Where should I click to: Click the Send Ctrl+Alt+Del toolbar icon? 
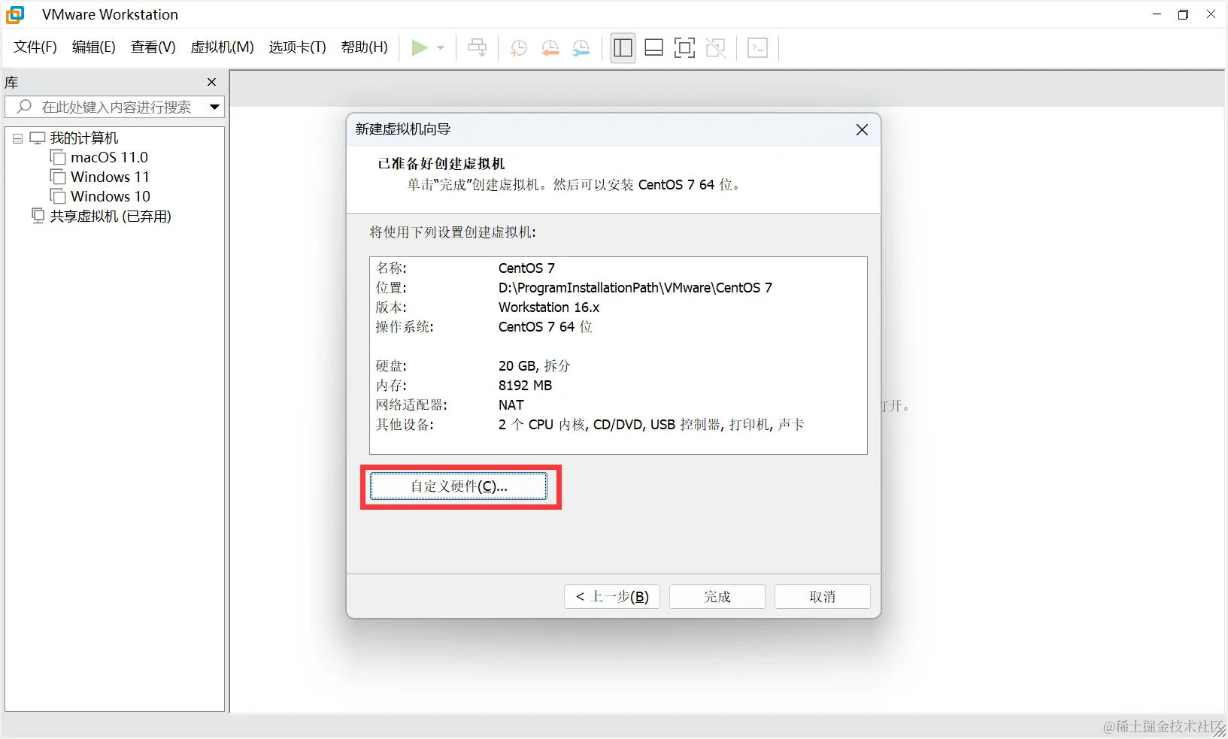[x=478, y=48]
